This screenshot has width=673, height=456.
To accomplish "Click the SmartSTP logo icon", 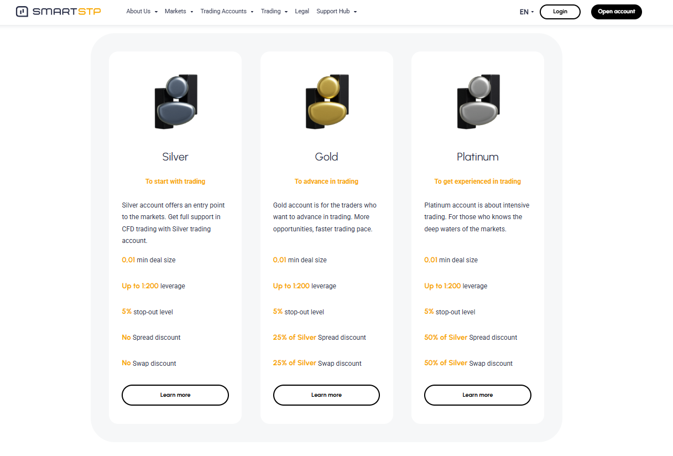I will pyautogui.click(x=23, y=11).
